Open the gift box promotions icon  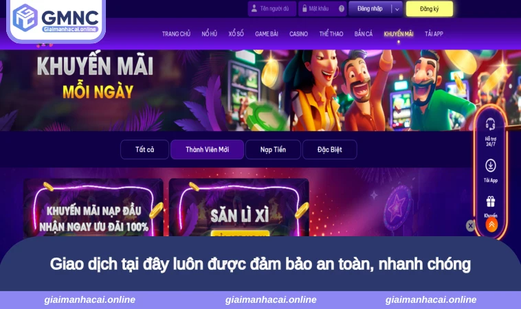(x=491, y=201)
